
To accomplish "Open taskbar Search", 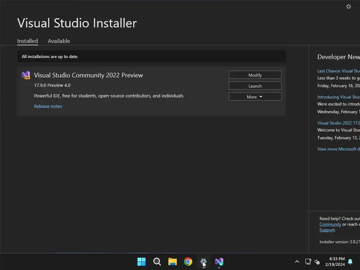I will 157,262.
